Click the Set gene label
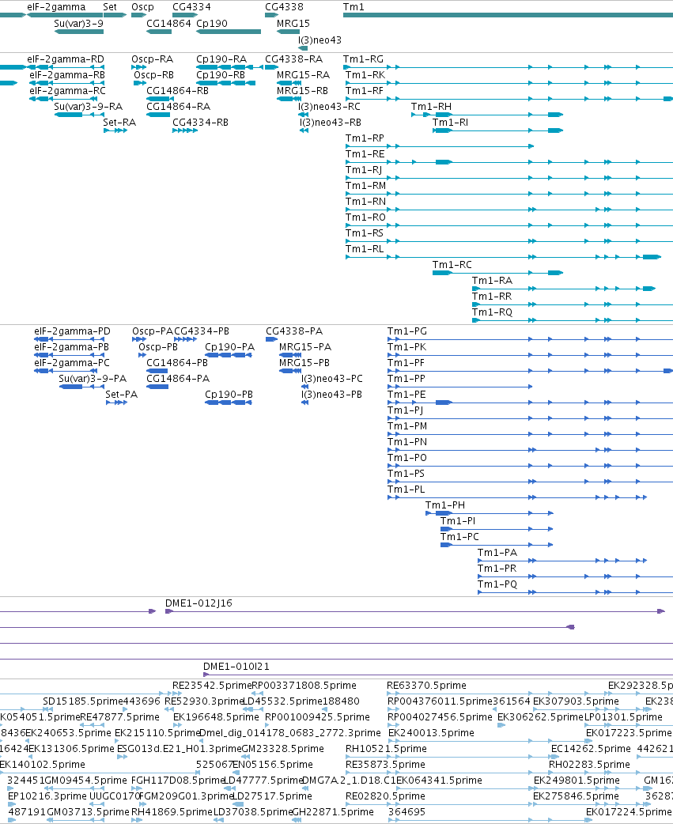This screenshot has width=673, height=824. [110, 7]
